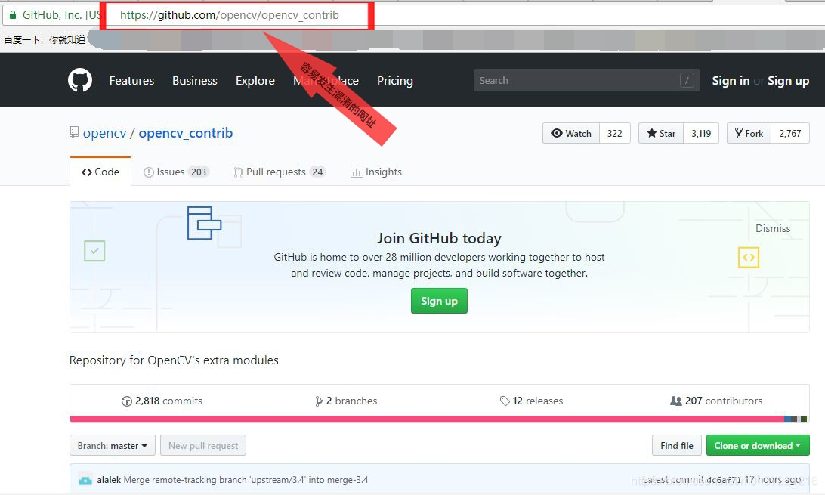Open alalek author link

click(109, 480)
